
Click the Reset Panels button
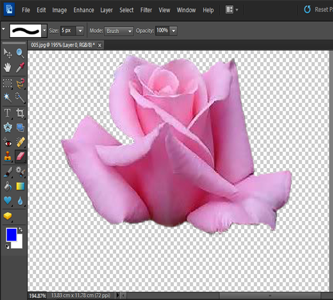(x=318, y=10)
